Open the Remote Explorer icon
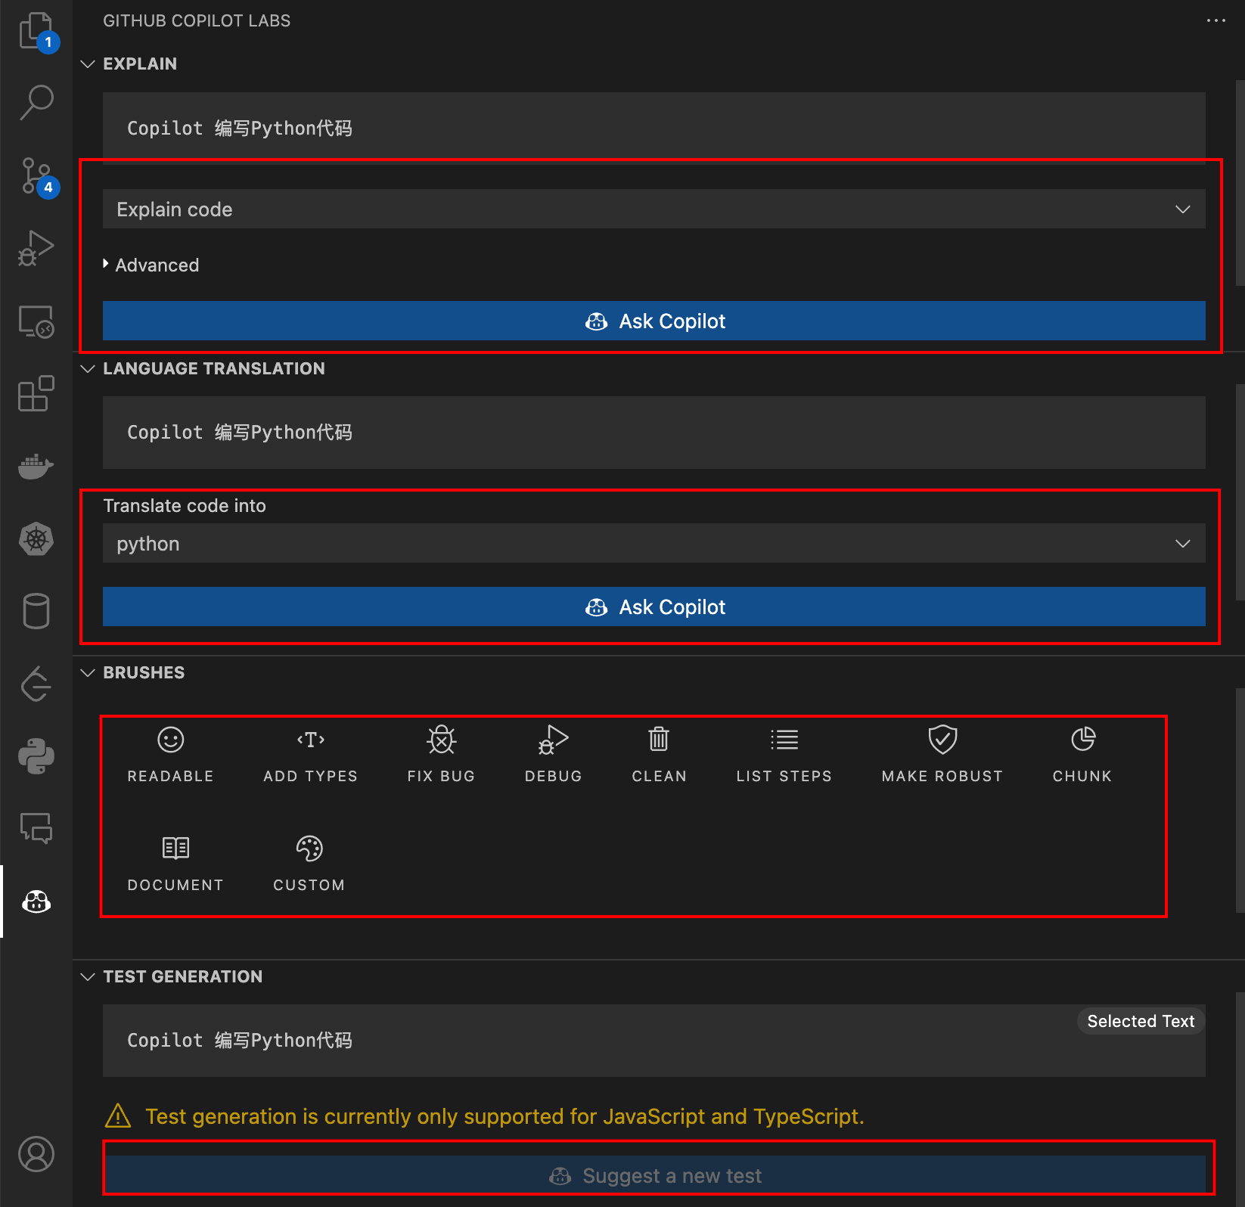The height and width of the screenshot is (1207, 1245). click(x=36, y=321)
